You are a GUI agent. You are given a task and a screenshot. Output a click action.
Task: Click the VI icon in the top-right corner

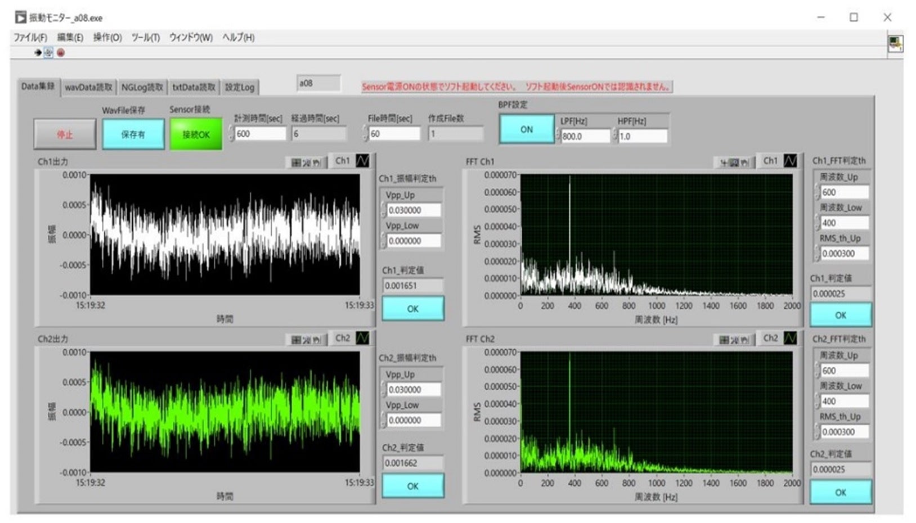(x=895, y=44)
